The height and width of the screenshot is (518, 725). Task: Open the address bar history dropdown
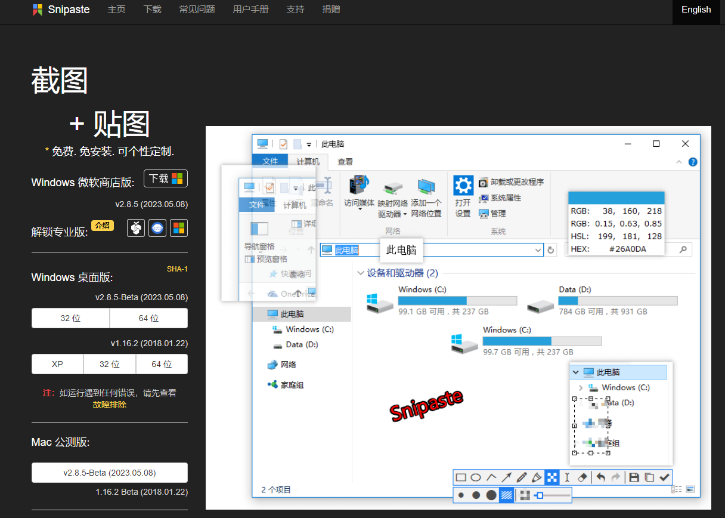click(x=538, y=250)
